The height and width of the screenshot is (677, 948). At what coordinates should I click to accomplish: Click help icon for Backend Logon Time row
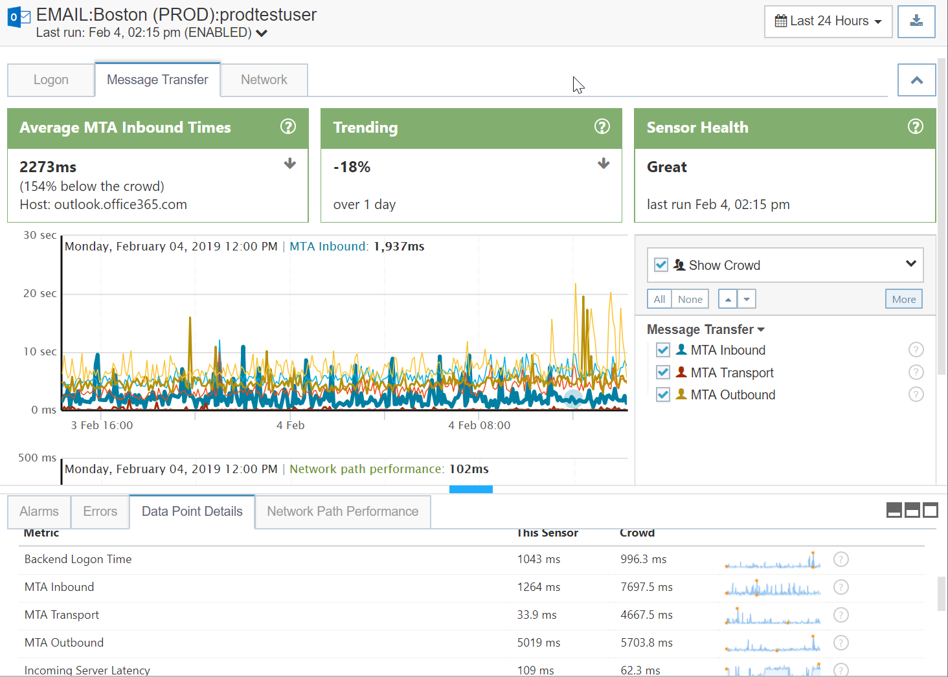coord(841,559)
